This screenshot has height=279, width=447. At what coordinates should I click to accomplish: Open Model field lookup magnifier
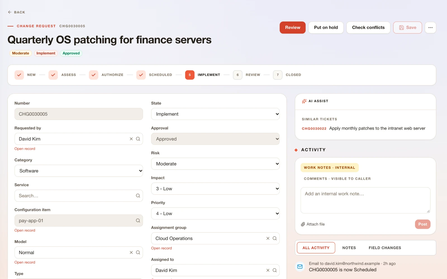pos(138,252)
